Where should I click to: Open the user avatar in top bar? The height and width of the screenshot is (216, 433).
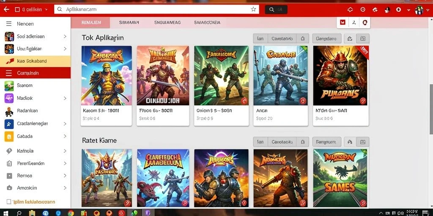pyautogui.click(x=419, y=10)
